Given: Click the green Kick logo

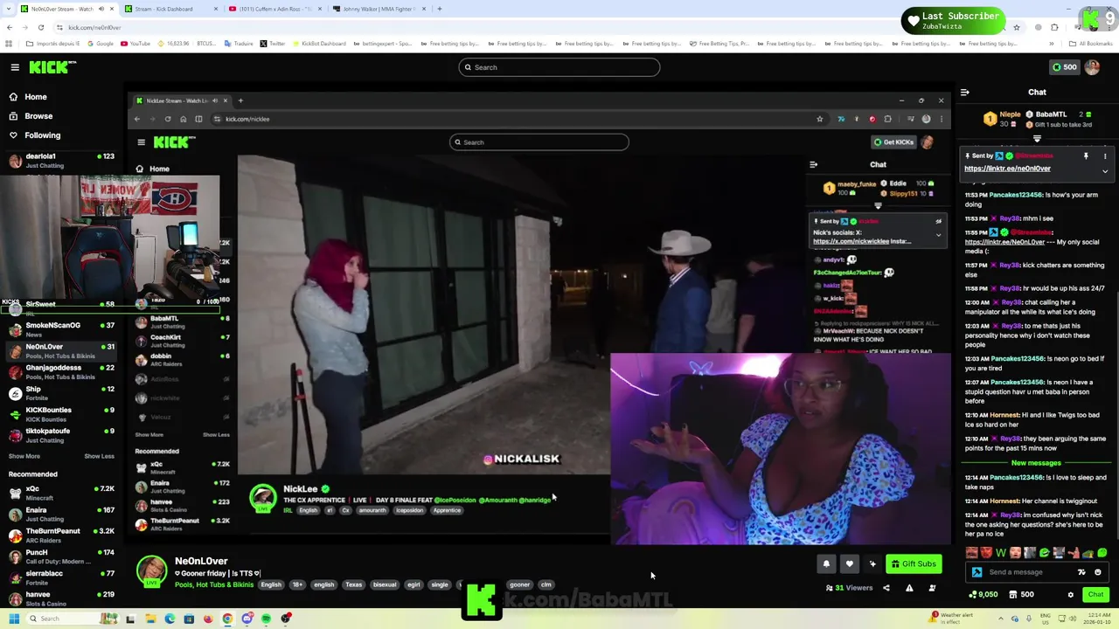Looking at the screenshot, I should (52, 67).
